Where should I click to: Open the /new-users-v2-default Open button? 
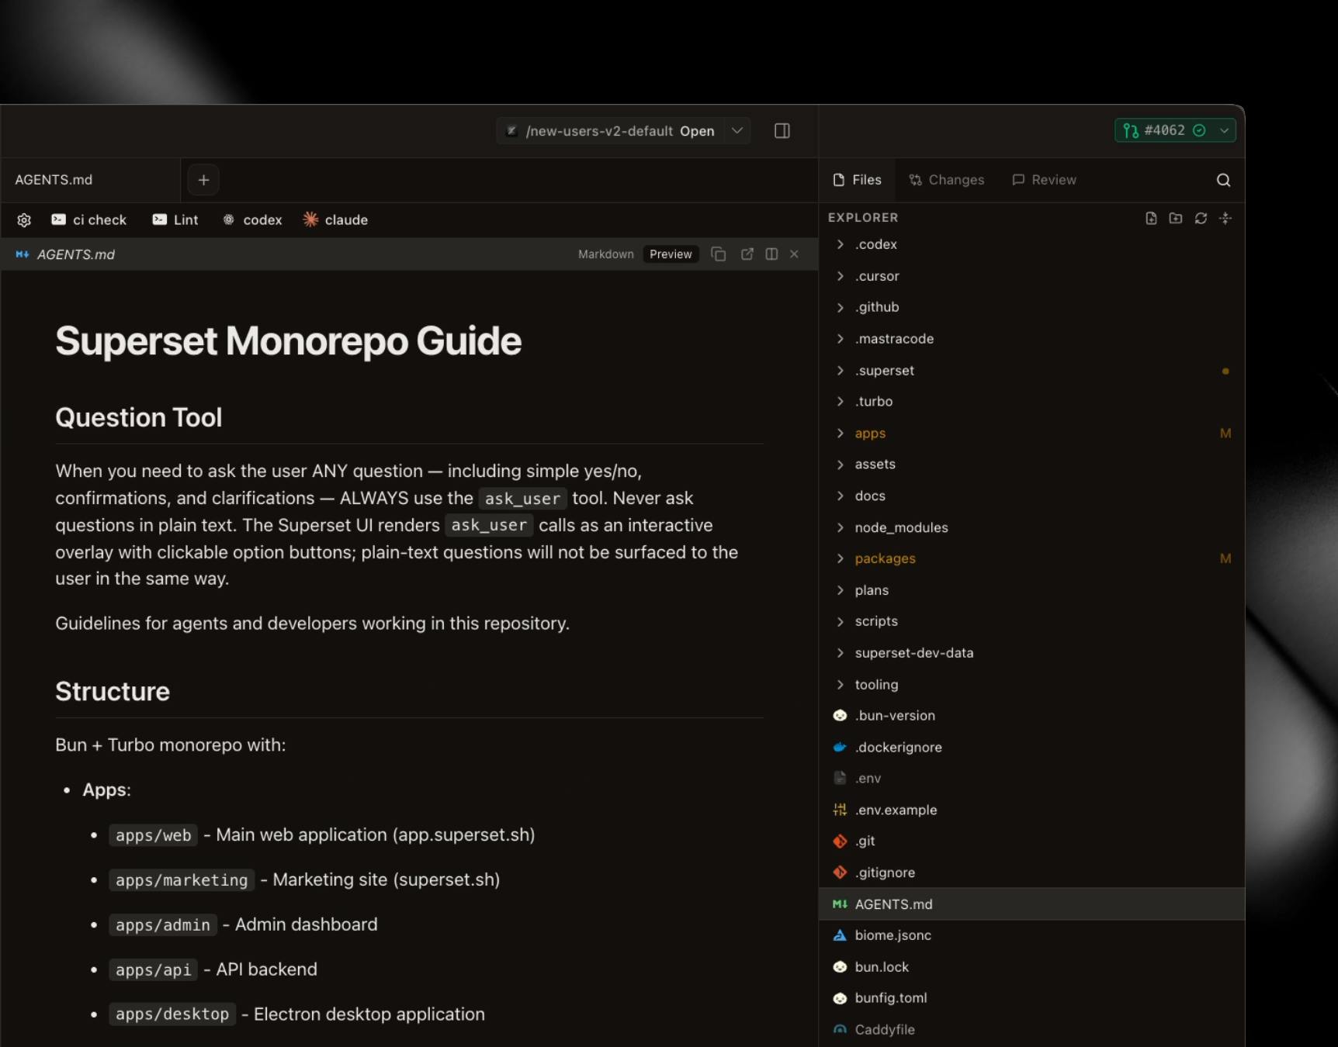(611, 131)
